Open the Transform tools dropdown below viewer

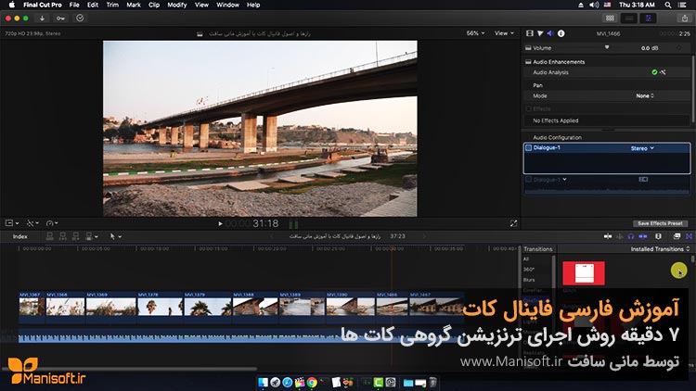point(11,223)
